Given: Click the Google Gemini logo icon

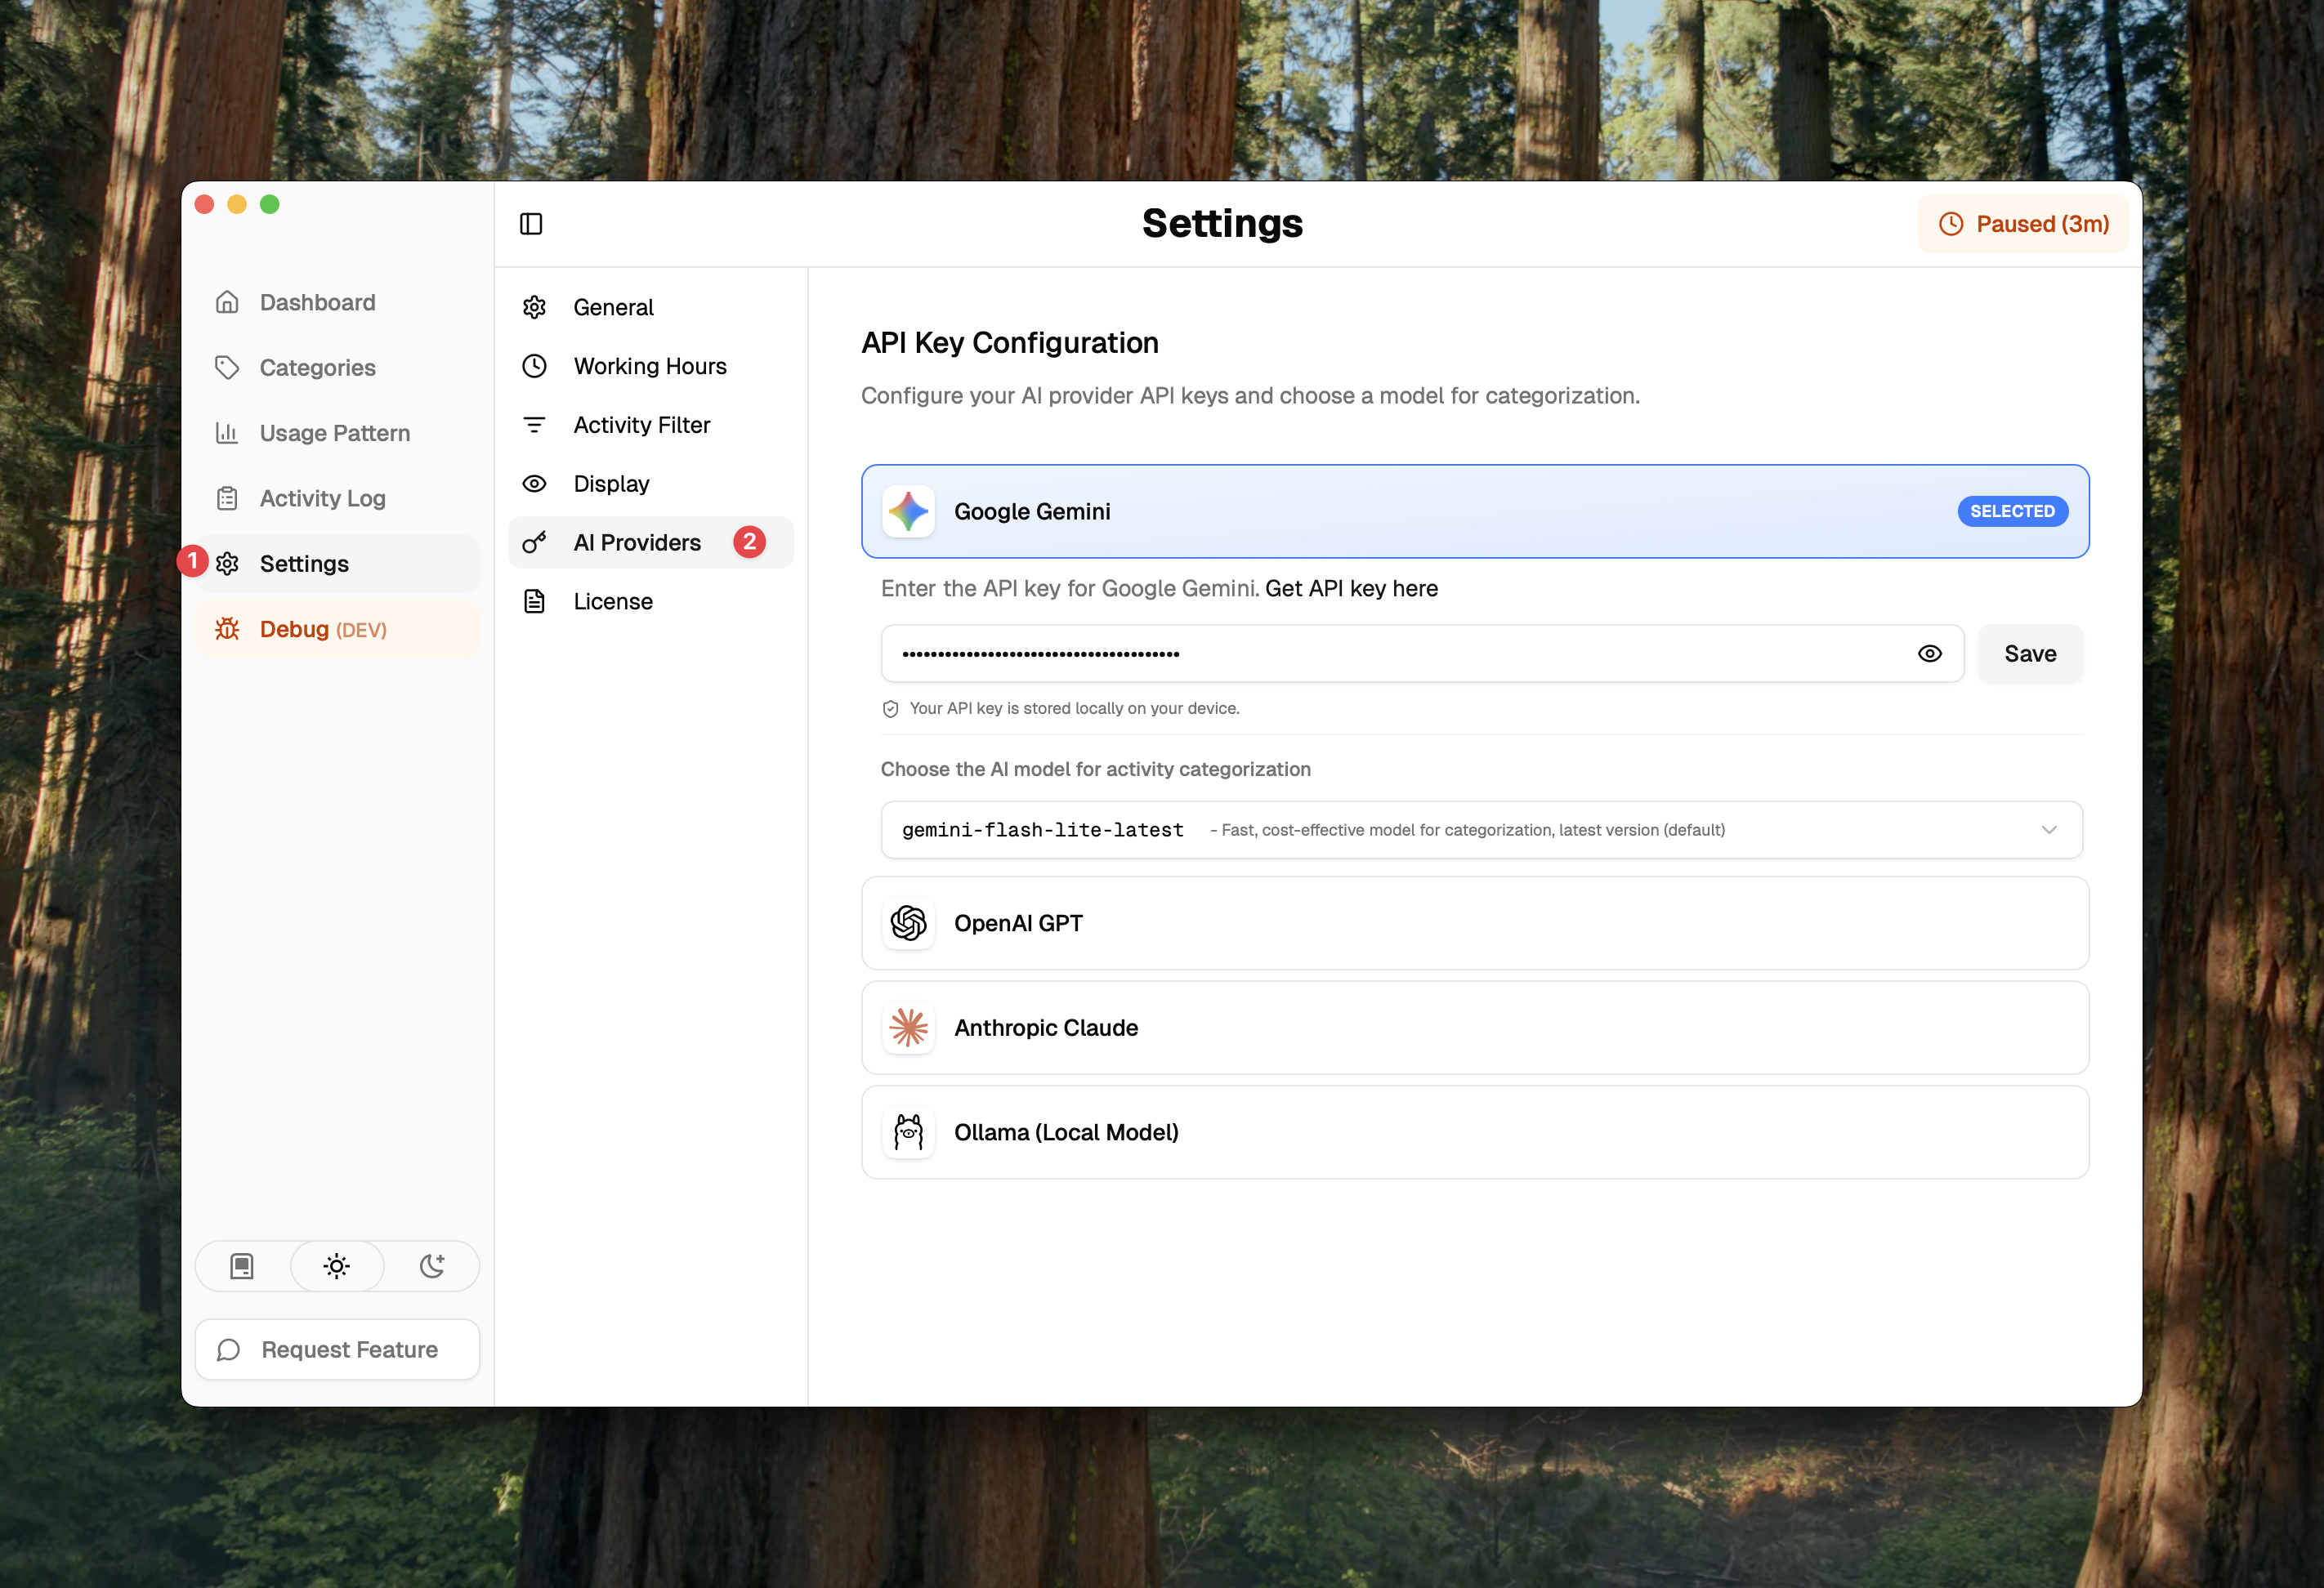Looking at the screenshot, I should point(908,511).
